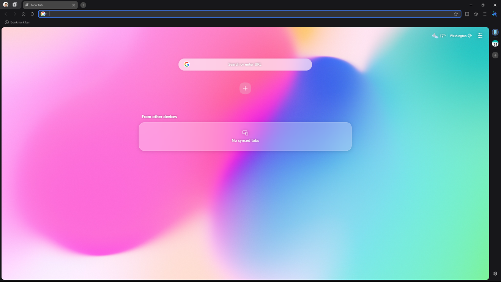Image resolution: width=501 pixels, height=282 pixels.
Task: Launch the AI assistant sparkle icon
Action: [x=494, y=14]
